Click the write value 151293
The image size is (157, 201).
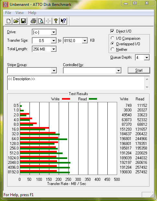(x=126, y=129)
